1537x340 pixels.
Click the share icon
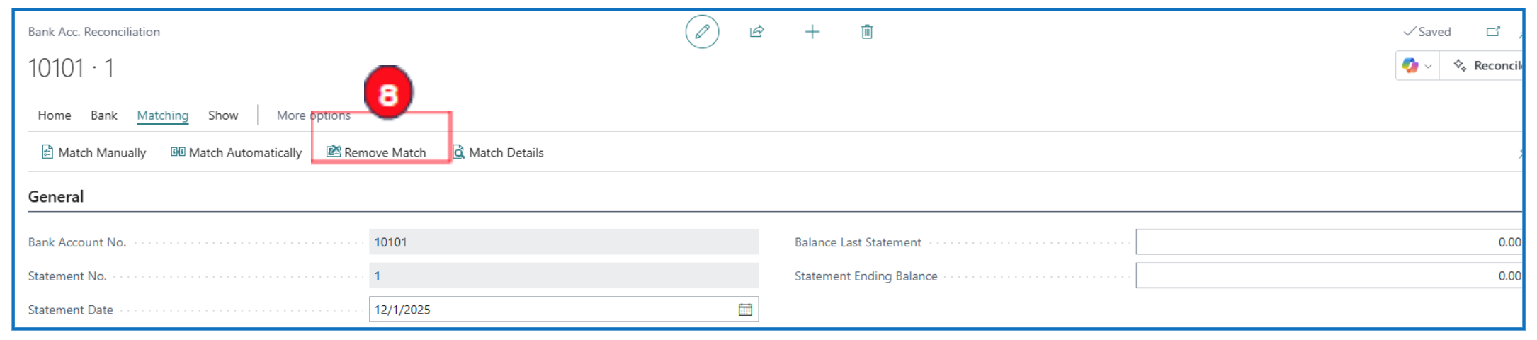pyautogui.click(x=756, y=32)
